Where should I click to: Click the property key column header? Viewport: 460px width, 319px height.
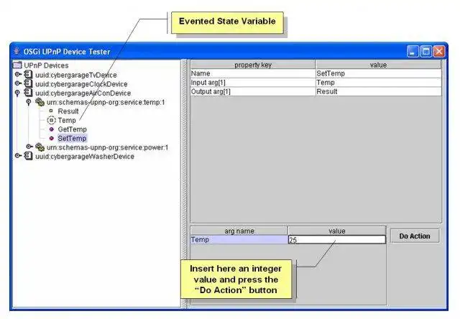(253, 65)
